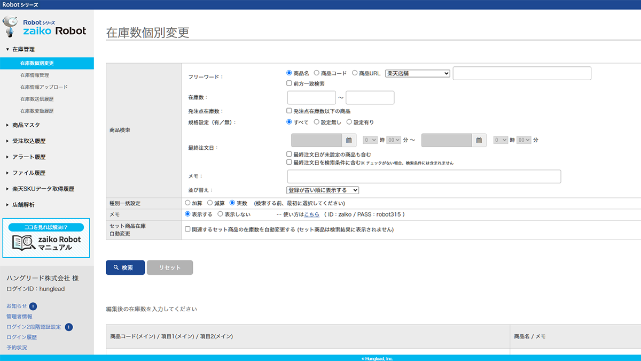Open the ログイン履歴 link
This screenshot has width=641, height=361.
click(21, 337)
